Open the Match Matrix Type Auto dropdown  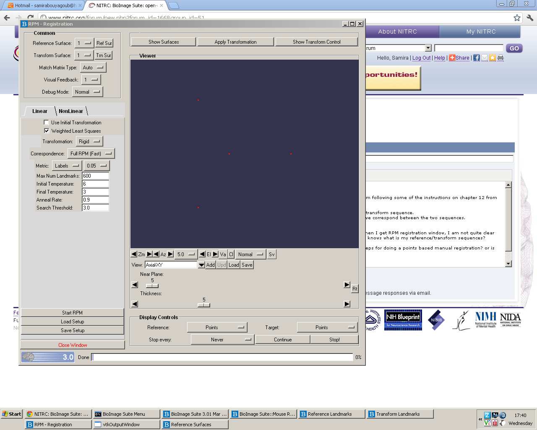pyautogui.click(x=93, y=68)
